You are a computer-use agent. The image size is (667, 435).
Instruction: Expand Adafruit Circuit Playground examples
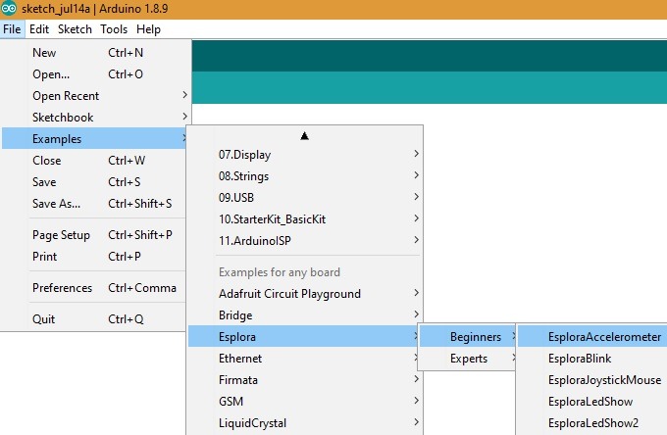tap(305, 294)
